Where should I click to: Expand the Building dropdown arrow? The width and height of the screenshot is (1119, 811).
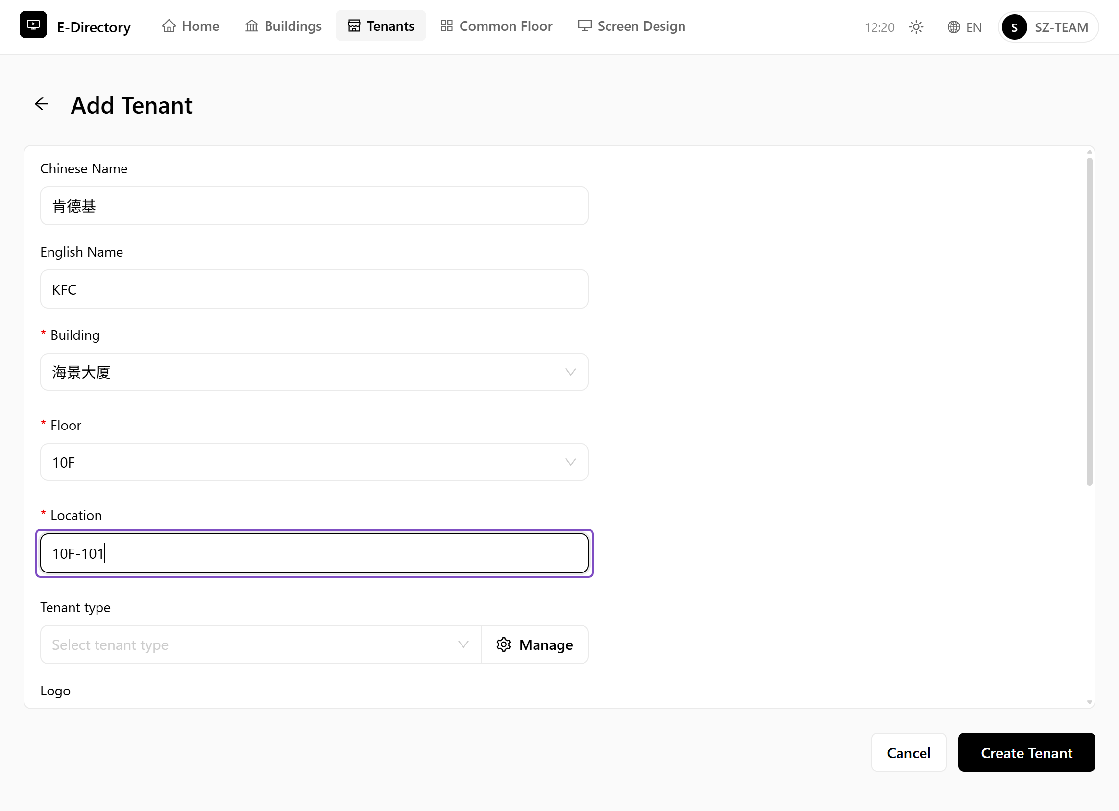[x=570, y=372]
